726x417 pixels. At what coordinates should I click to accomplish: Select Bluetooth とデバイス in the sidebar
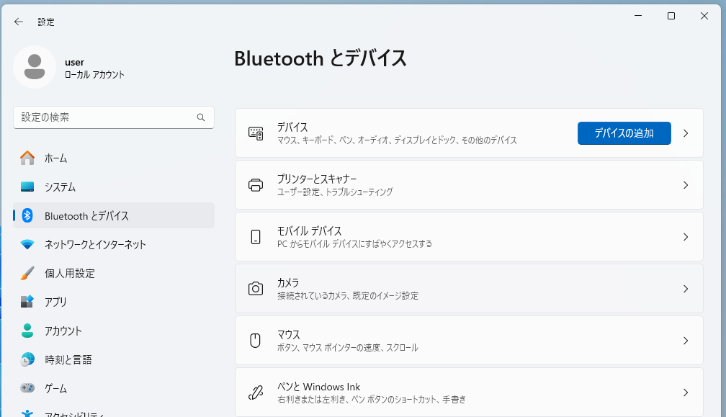tap(86, 215)
